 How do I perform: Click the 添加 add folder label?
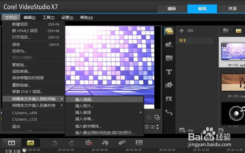point(190,31)
